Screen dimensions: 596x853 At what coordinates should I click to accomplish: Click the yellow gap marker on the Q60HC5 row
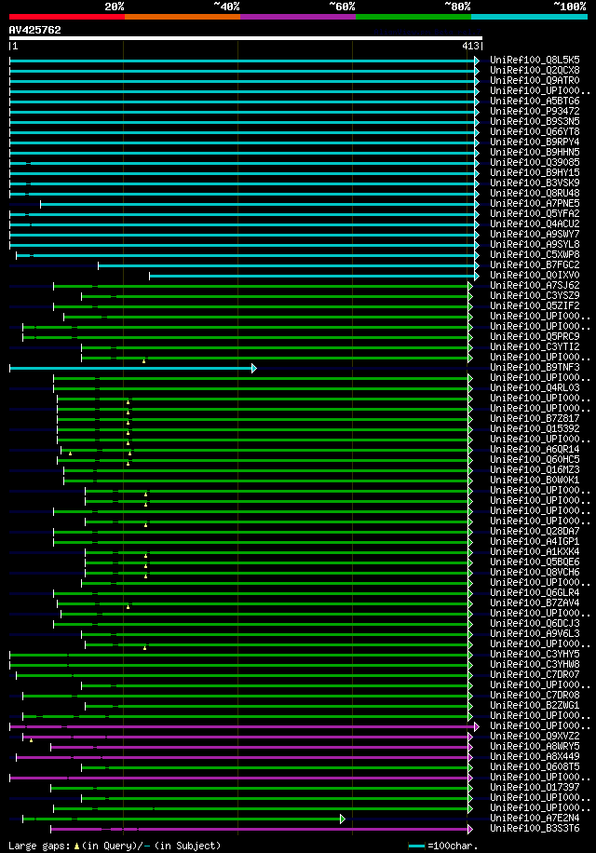(x=128, y=464)
